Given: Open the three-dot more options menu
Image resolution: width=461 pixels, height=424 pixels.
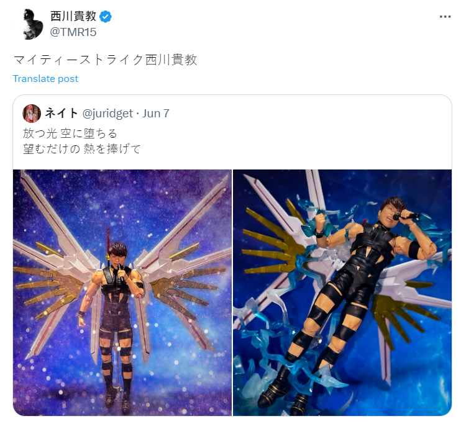Looking at the screenshot, I should click(x=445, y=17).
